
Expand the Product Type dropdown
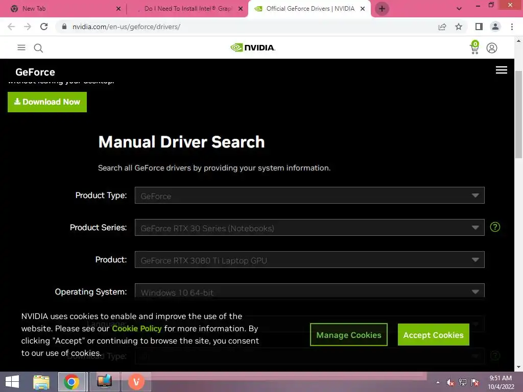pos(310,195)
